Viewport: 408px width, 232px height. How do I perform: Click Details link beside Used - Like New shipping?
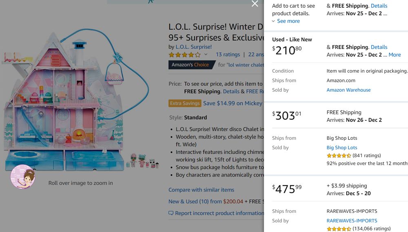tap(379, 47)
